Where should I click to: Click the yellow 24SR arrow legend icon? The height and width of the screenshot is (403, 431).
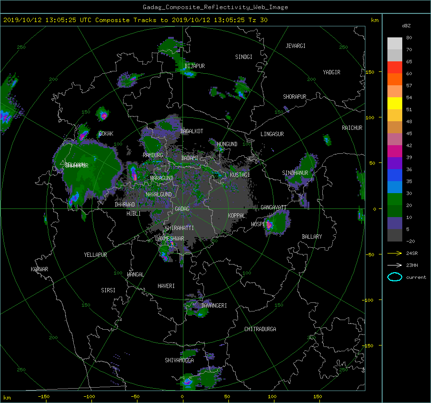coord(395,253)
